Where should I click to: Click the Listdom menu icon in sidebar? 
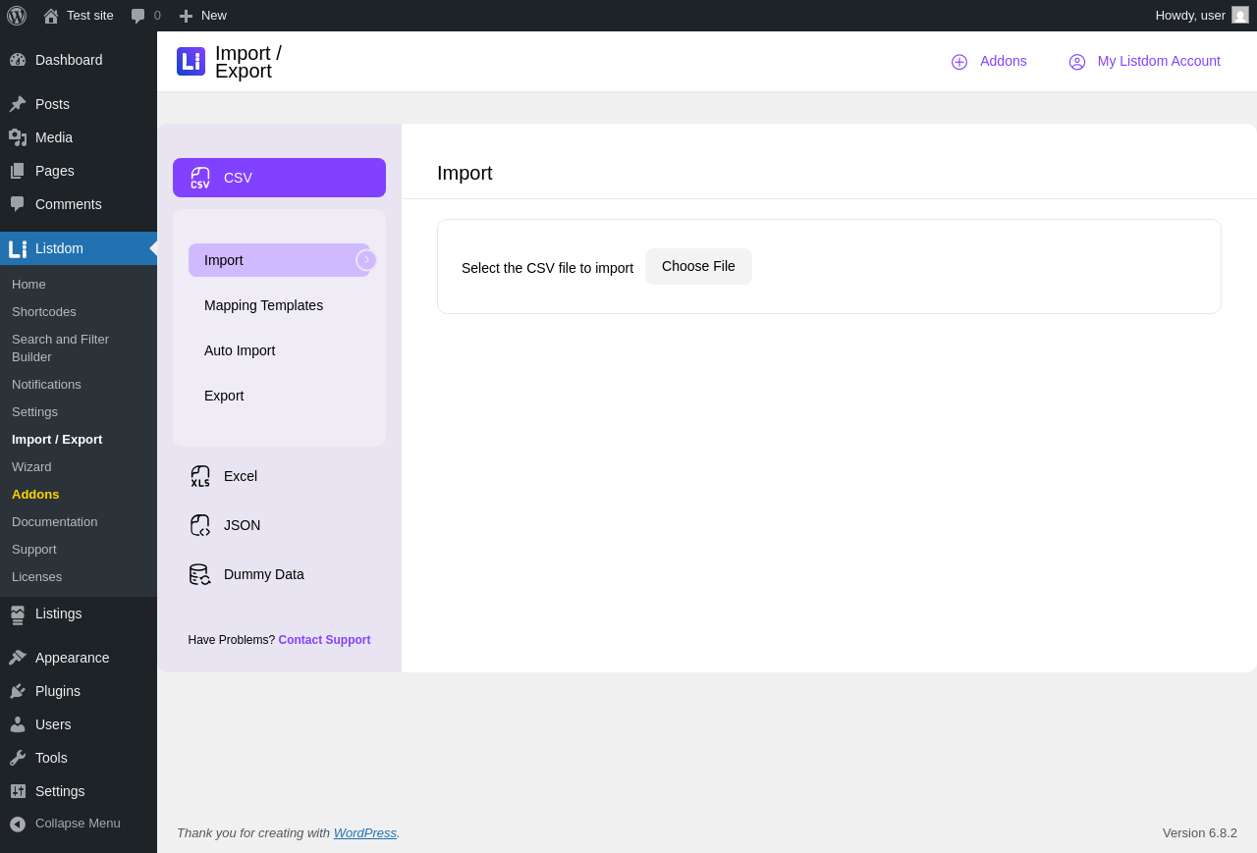18,249
